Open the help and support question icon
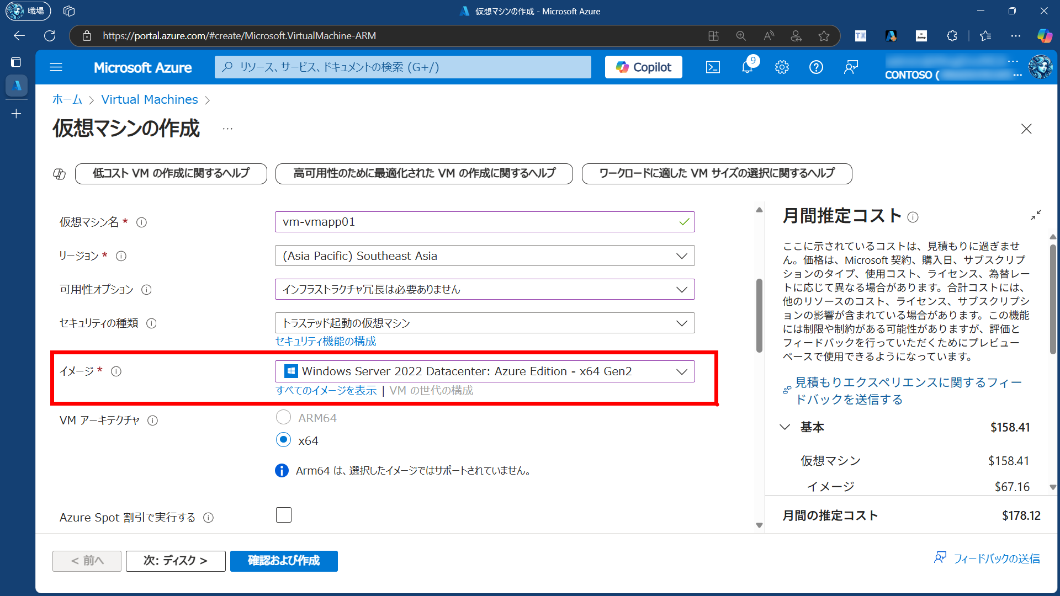This screenshot has height=596, width=1060. [x=816, y=67]
